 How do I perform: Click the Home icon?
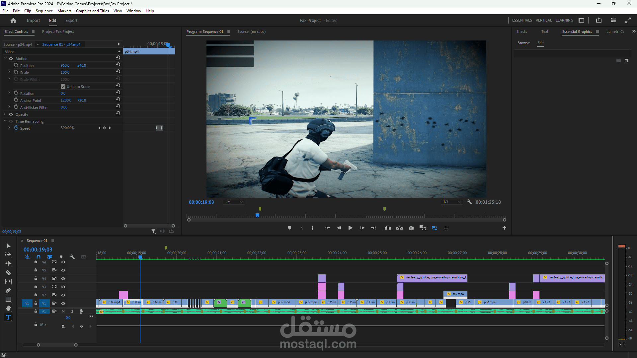coord(13,21)
